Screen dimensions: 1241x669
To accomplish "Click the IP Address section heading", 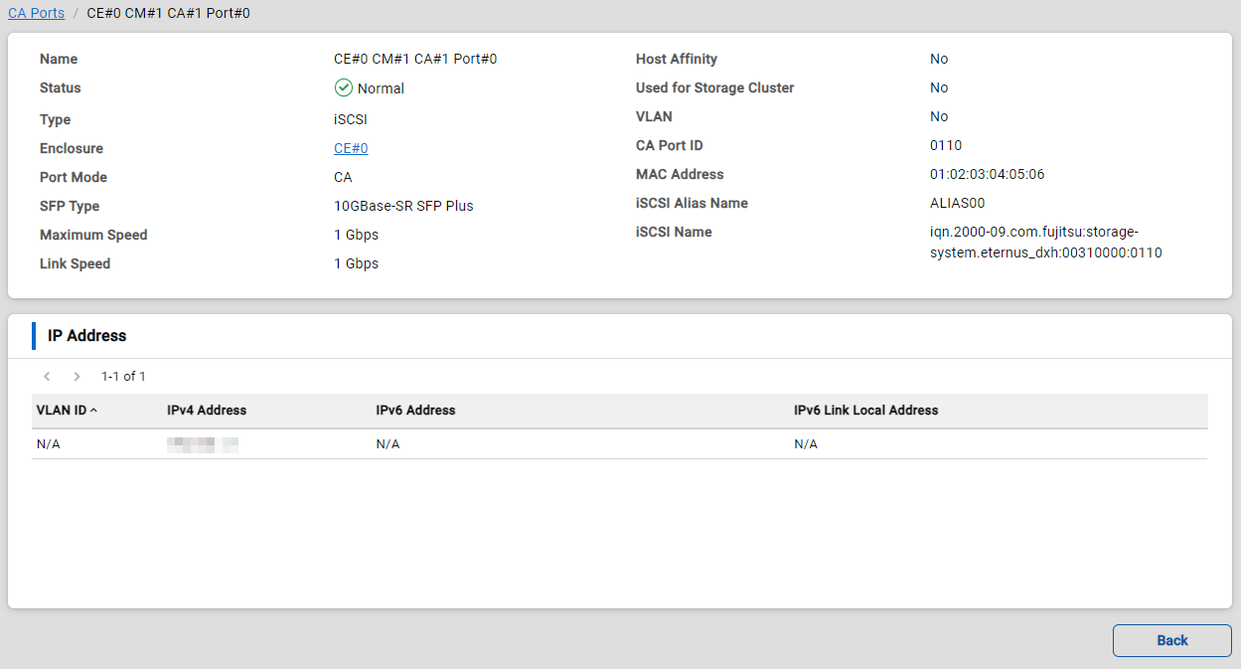I will [87, 336].
